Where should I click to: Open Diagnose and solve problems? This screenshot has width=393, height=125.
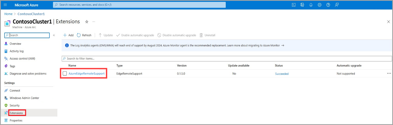tap(28, 74)
